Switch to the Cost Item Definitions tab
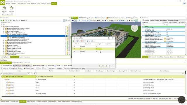The height and width of the screenshot is (105, 187). pos(18,63)
